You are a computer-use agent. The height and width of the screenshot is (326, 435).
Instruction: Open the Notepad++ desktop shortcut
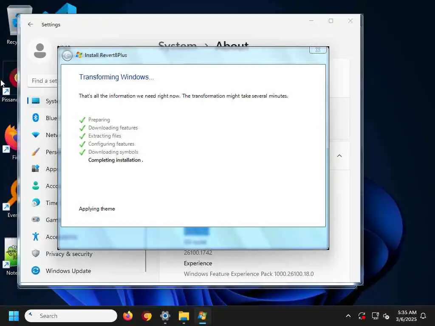(x=11, y=256)
